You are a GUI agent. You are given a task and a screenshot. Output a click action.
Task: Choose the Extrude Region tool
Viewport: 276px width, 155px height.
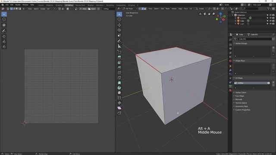(x=119, y=57)
